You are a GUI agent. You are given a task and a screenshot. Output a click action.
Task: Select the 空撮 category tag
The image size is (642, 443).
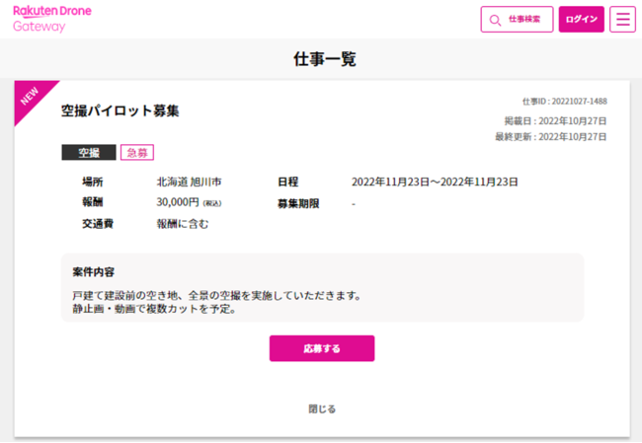[x=89, y=153]
